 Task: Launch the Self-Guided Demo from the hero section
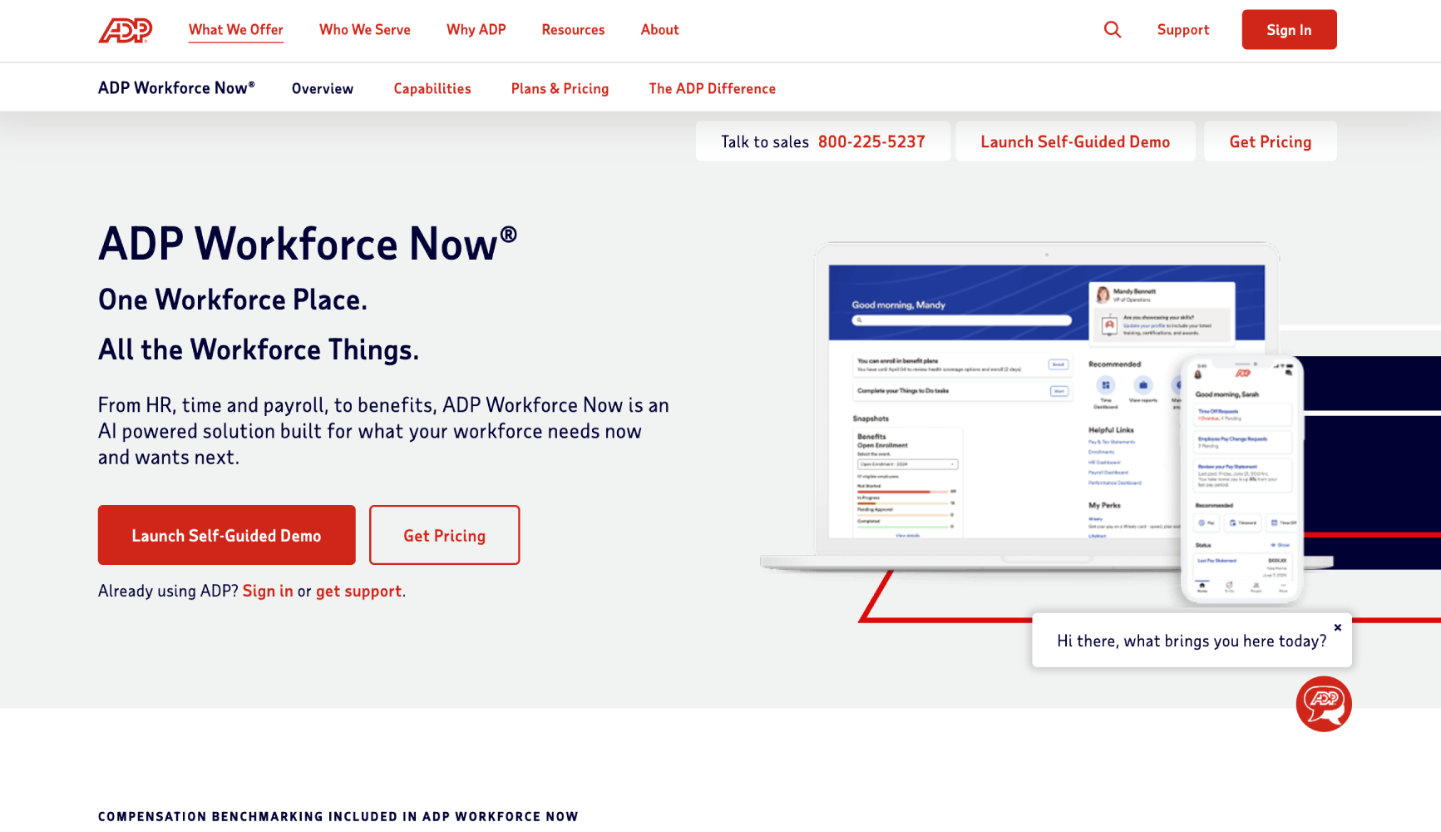coord(227,535)
